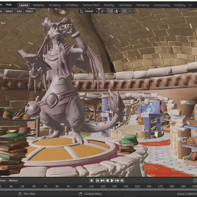This screenshot has width=197, height=197.
Task: Switch to the Sculpting workspace tab
Action: pyautogui.click(x=55, y=5)
